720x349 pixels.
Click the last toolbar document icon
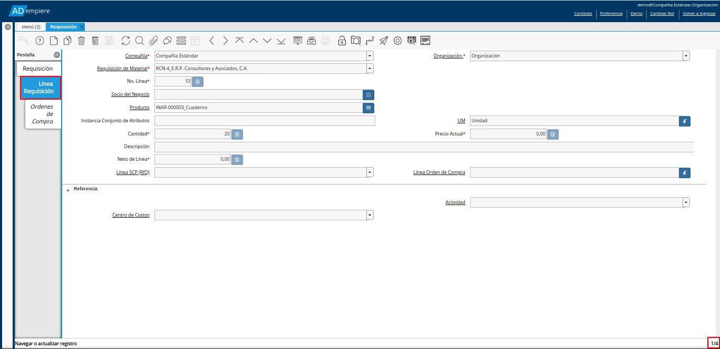(425, 41)
